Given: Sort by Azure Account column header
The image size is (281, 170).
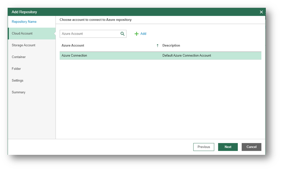Looking at the screenshot, I should point(73,45).
